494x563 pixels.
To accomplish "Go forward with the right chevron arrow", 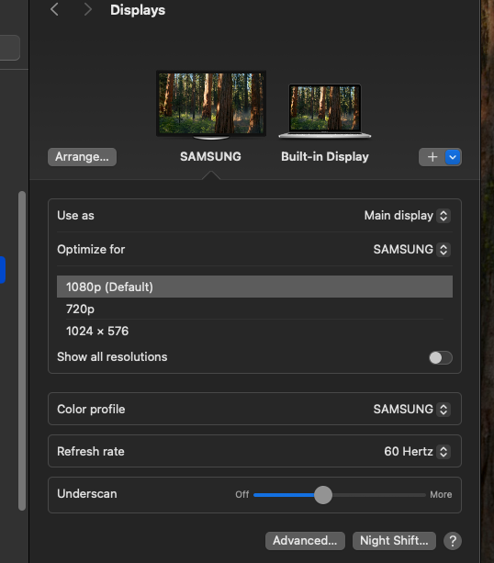I will [x=87, y=10].
